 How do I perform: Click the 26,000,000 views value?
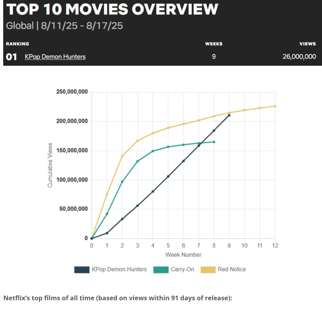[x=299, y=57]
